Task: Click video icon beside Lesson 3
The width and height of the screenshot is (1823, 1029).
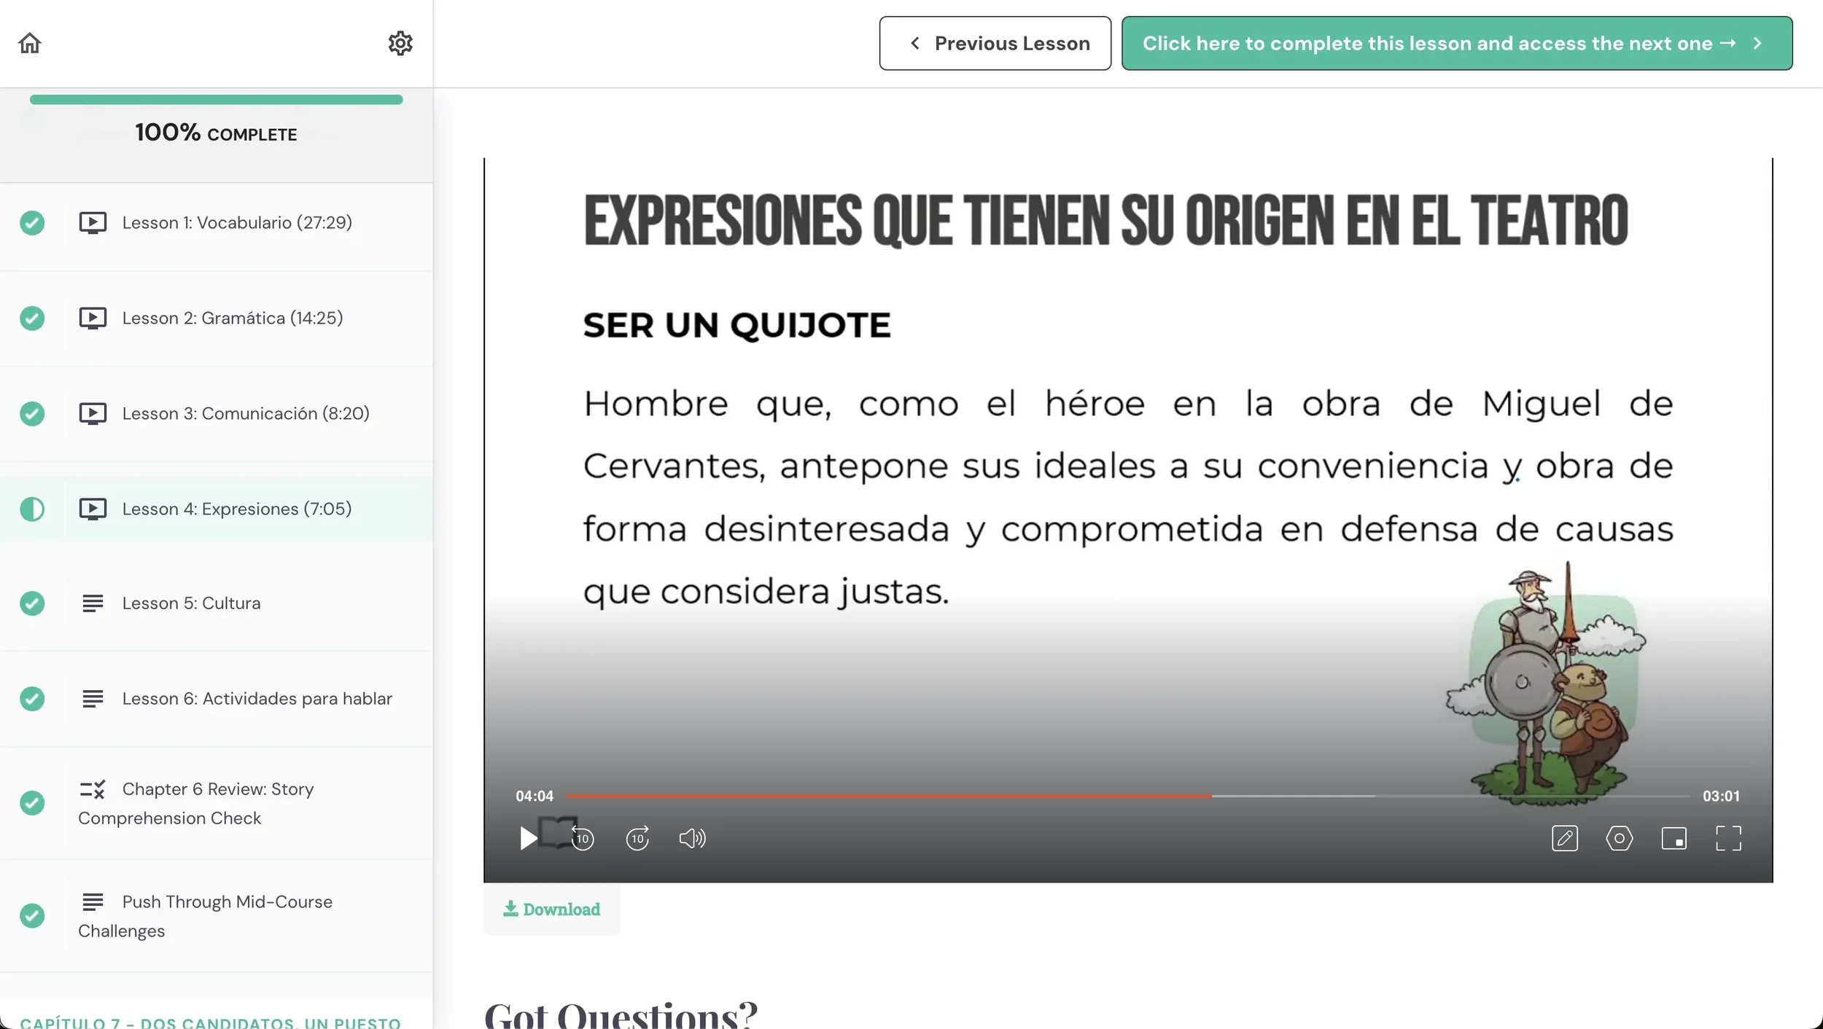Action: pyautogui.click(x=93, y=413)
